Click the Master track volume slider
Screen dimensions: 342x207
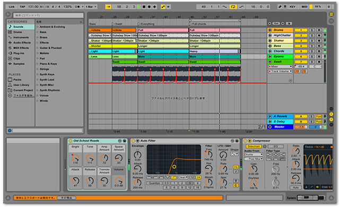tap(301, 127)
